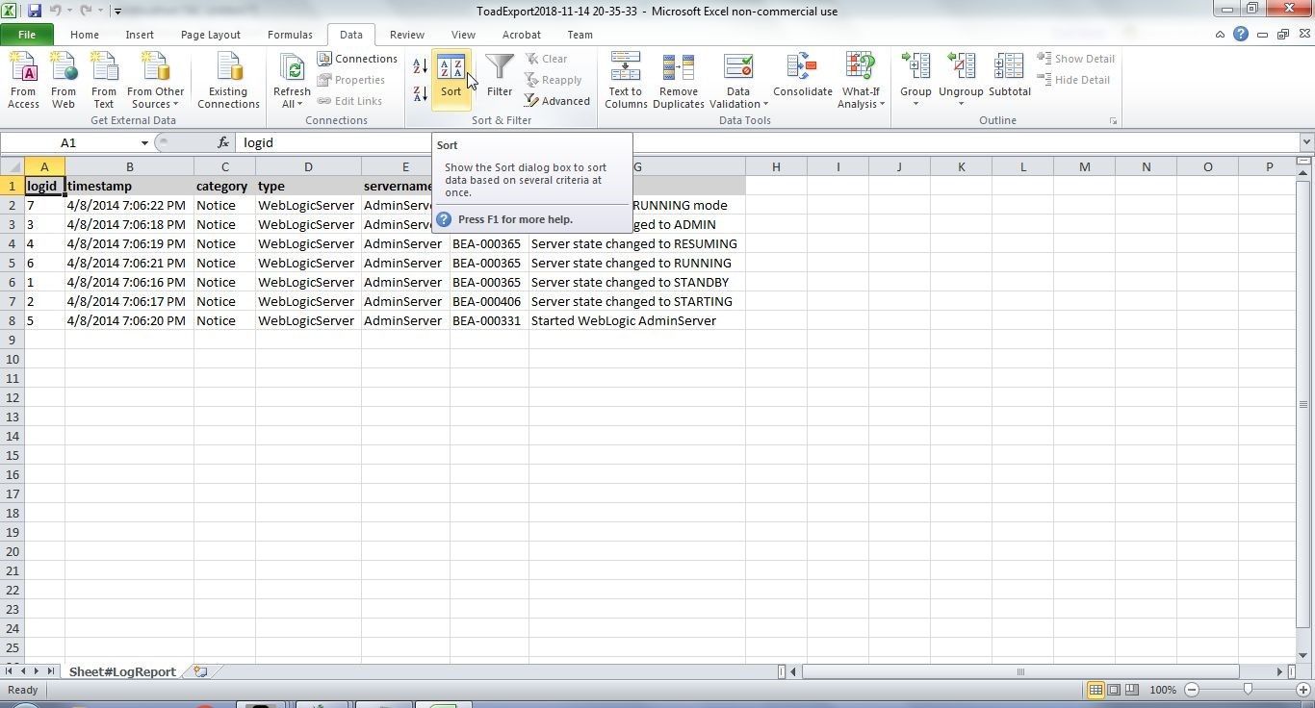Open the Customize Quick Access Toolbar dropdown
Screen dimensions: 1315x708
117,12
